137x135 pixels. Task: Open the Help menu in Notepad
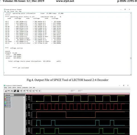pos(20,11)
